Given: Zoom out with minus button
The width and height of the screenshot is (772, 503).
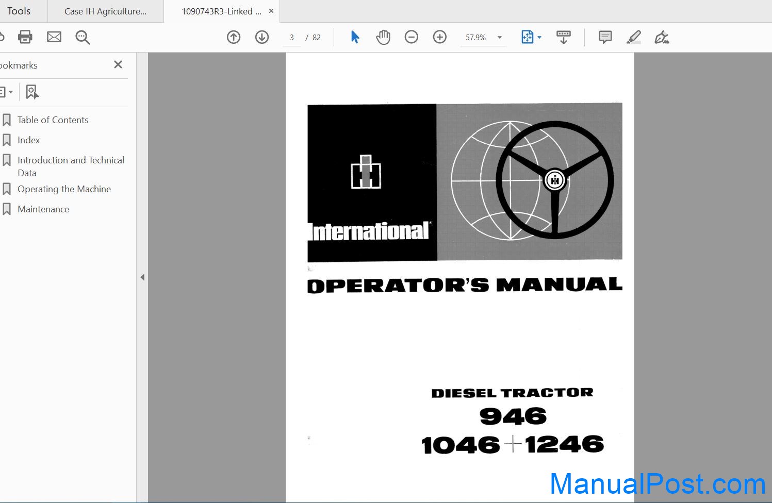Looking at the screenshot, I should 412,37.
